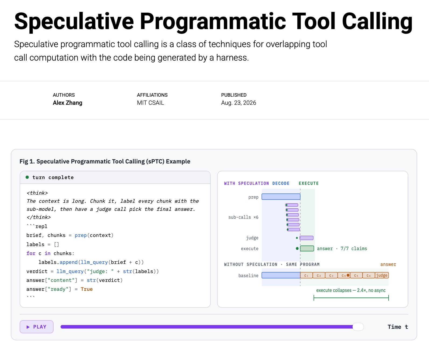Start the animation with the PLAY button

[x=37, y=327]
